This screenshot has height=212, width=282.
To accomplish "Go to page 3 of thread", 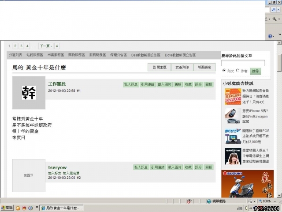I will tap(21, 46).
